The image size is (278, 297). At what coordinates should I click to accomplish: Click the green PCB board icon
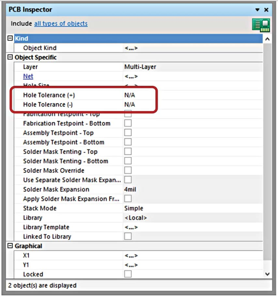point(261,24)
